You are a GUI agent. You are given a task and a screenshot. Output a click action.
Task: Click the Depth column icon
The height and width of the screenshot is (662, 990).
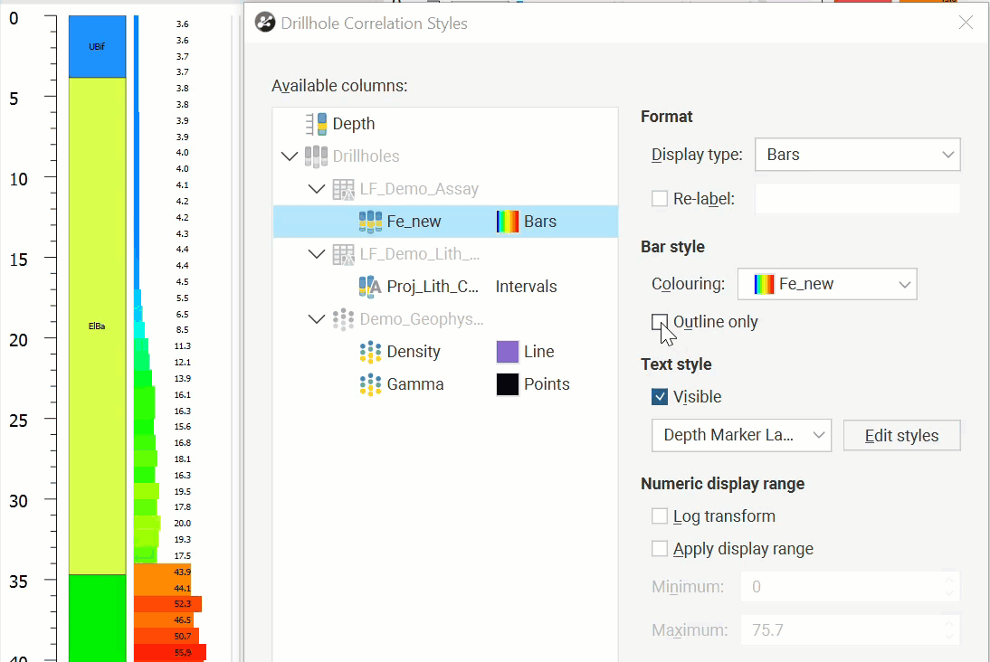316,124
